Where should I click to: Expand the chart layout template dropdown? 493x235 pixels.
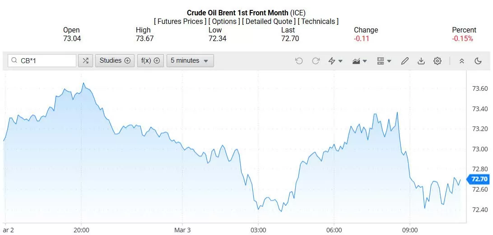(x=384, y=61)
